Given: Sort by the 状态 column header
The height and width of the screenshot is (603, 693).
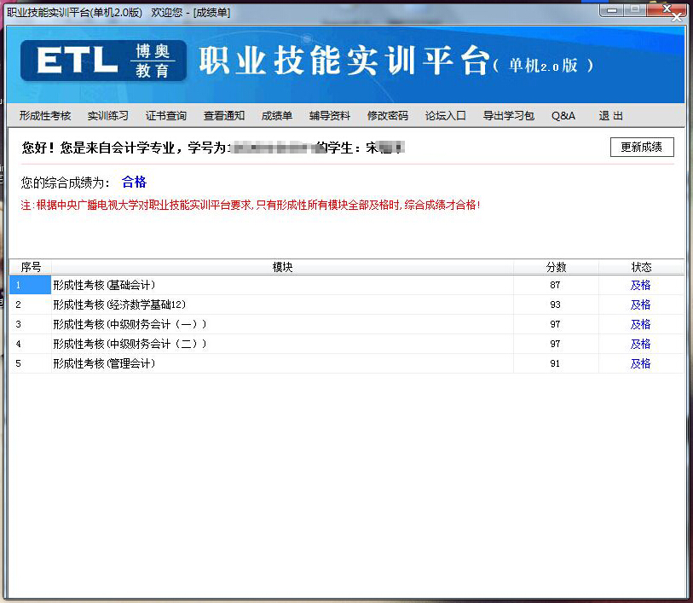Looking at the screenshot, I should tap(641, 267).
